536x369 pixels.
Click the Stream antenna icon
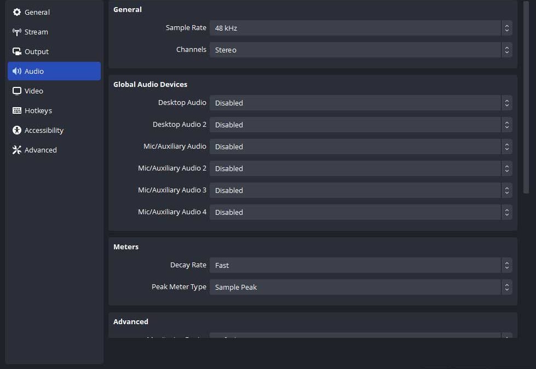[17, 32]
